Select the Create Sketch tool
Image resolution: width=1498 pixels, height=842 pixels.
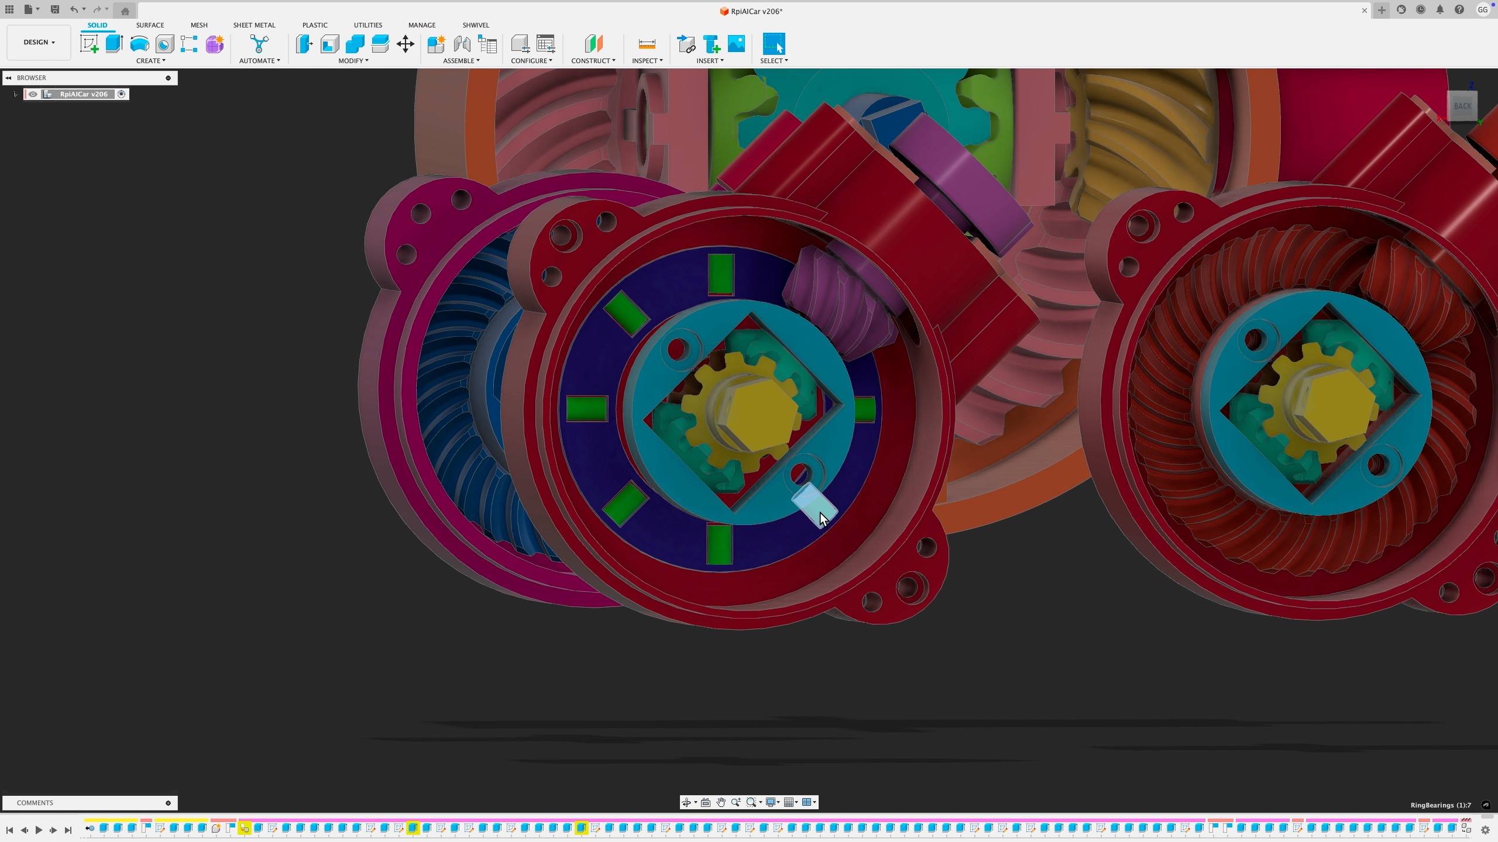tap(89, 44)
